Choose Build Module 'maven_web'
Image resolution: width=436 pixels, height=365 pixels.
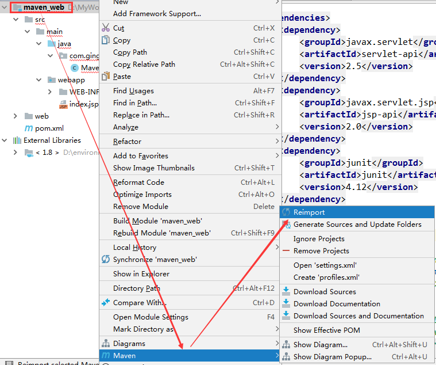click(x=190, y=220)
